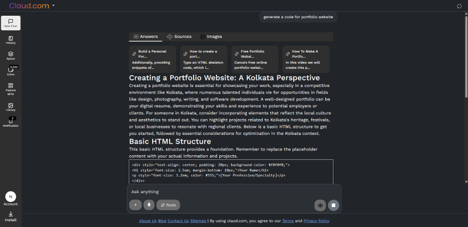Open the Sitemap footer link

[x=198, y=221]
